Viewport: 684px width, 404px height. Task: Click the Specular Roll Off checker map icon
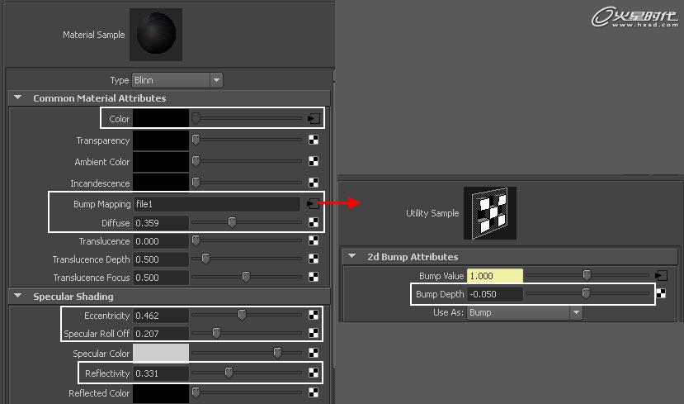pos(314,333)
